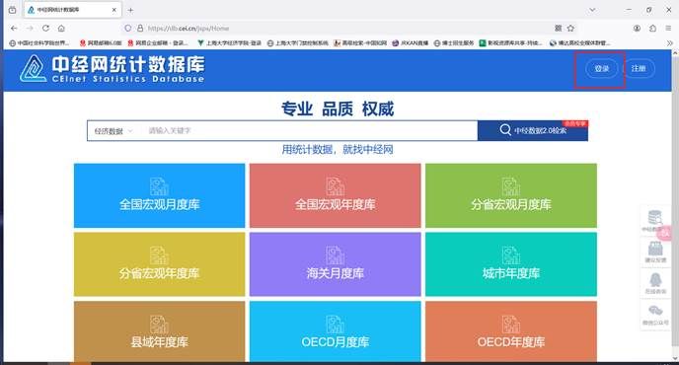Show more bookmarks with the overflow chevron

[x=669, y=42]
